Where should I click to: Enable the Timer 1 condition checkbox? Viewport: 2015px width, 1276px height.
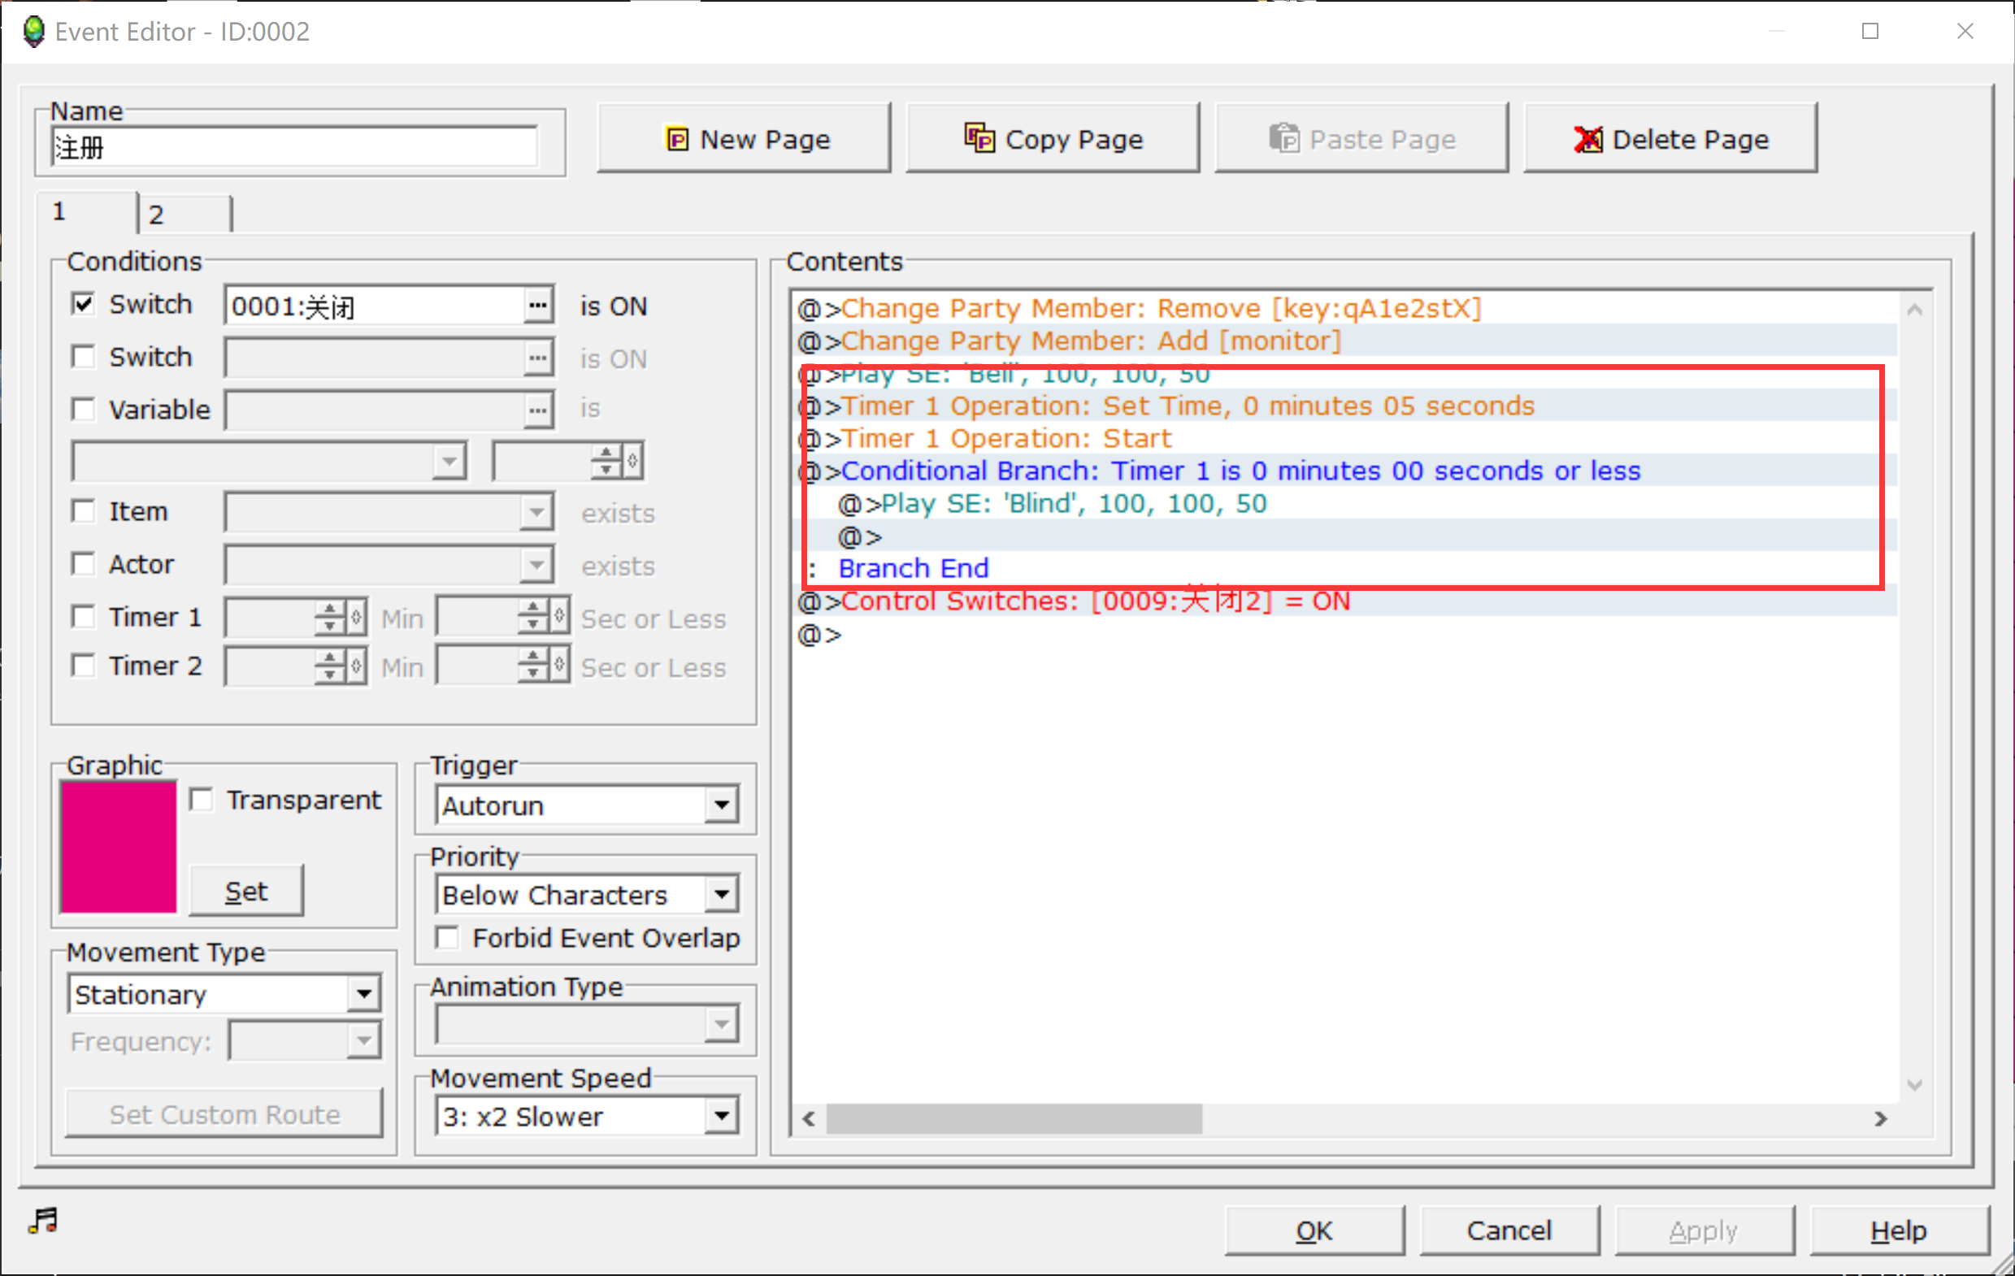(83, 617)
